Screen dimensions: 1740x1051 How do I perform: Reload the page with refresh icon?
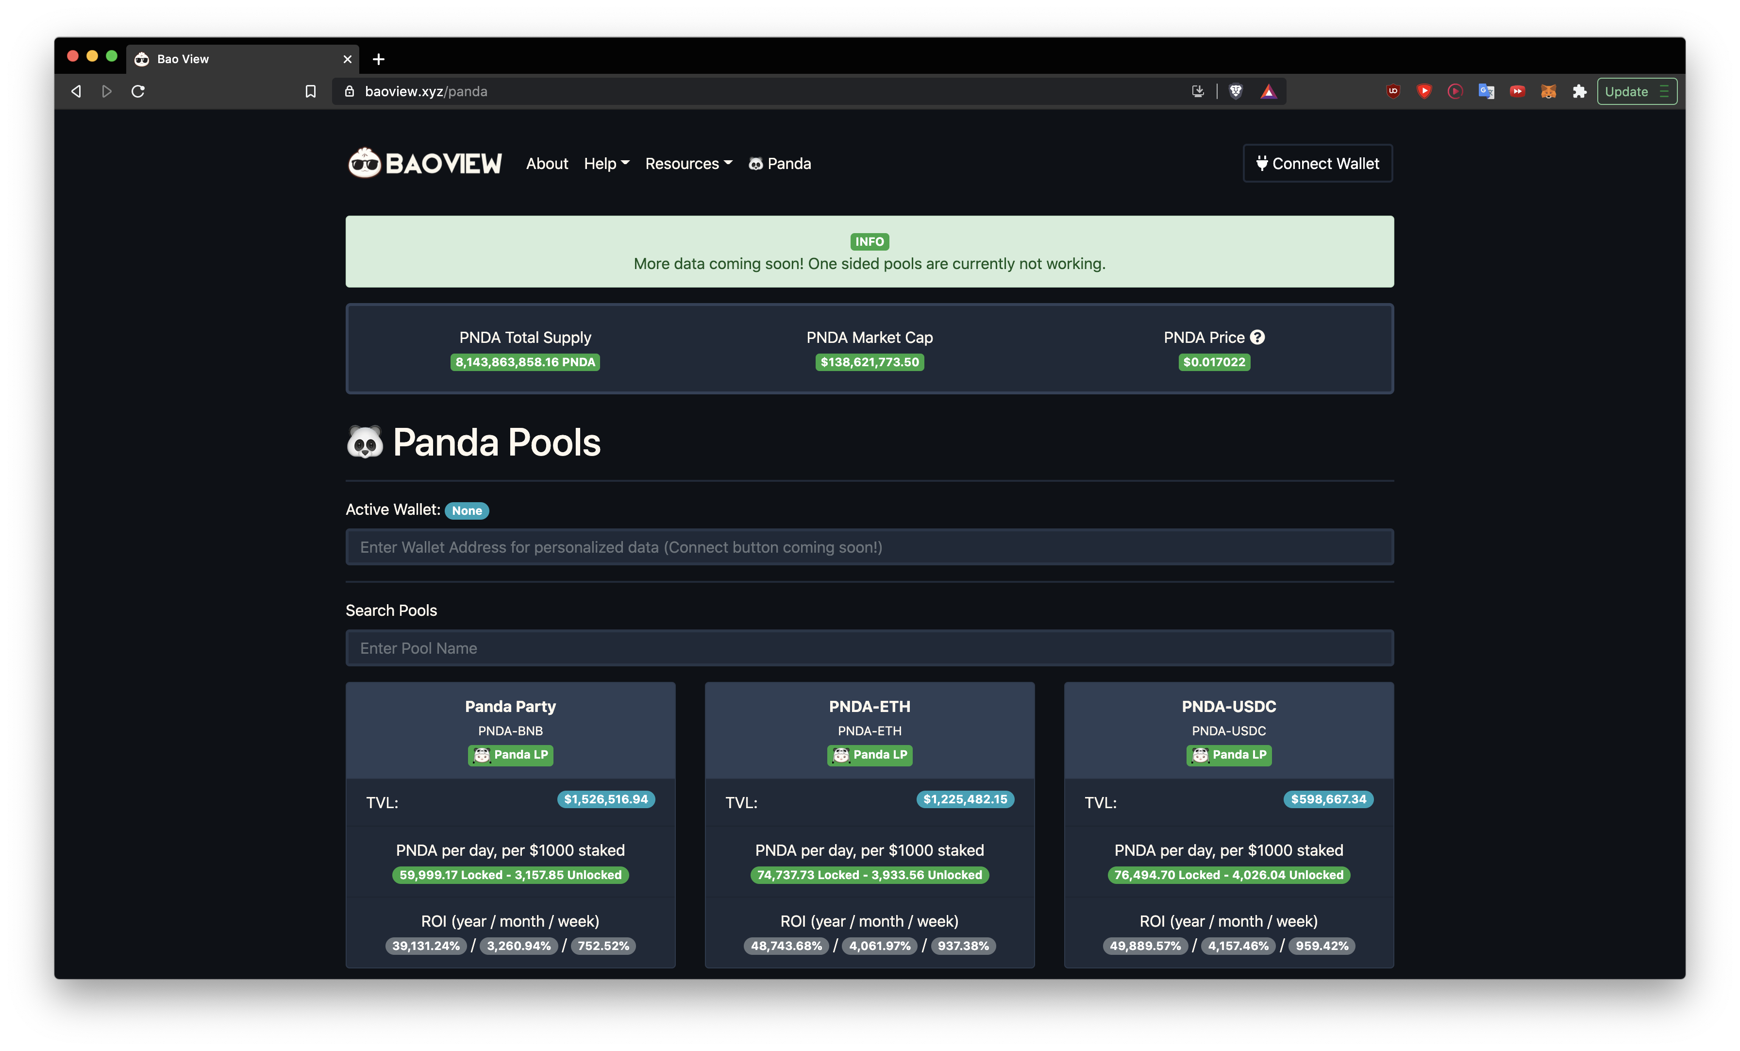(x=138, y=91)
